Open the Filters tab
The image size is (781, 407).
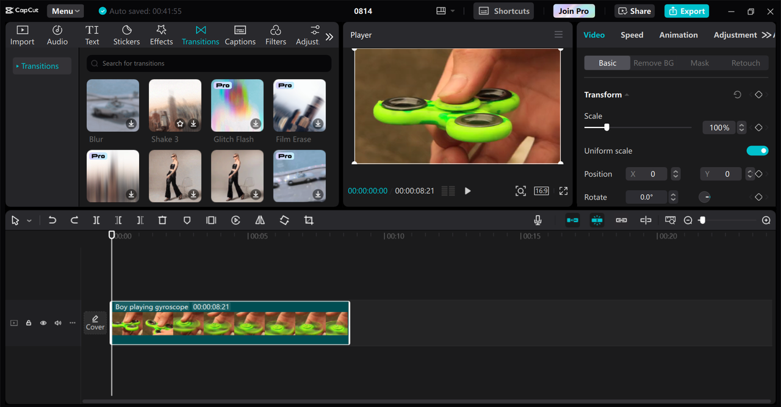pyautogui.click(x=276, y=35)
